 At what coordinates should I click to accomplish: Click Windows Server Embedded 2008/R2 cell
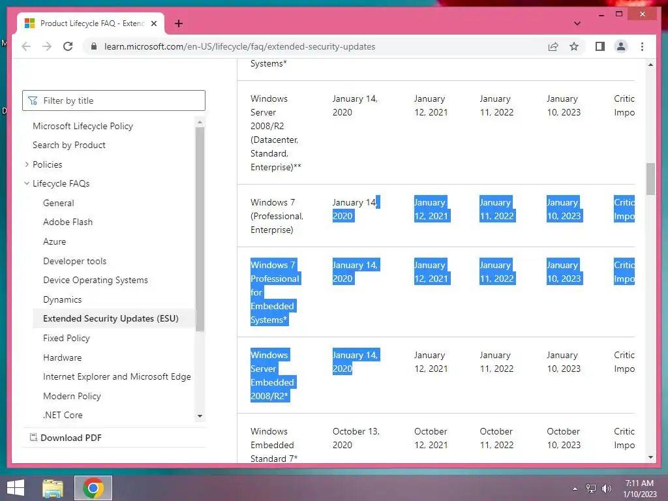273,375
